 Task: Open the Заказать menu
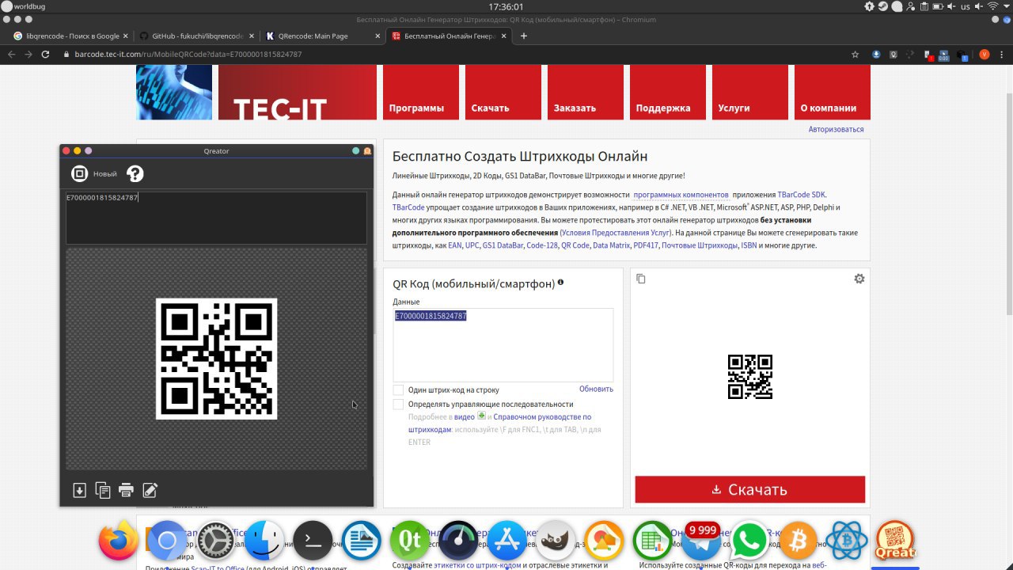[586, 93]
